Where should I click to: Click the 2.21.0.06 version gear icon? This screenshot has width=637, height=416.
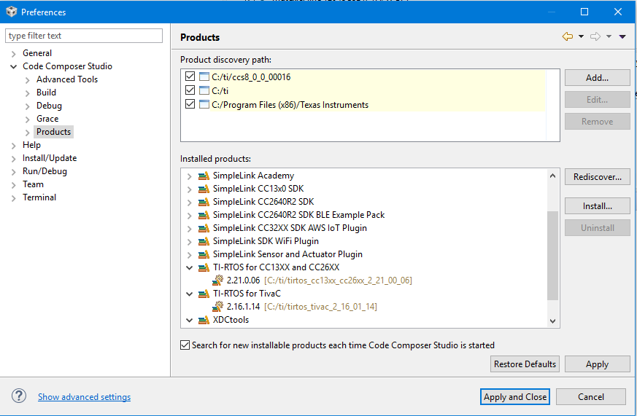[x=217, y=280]
